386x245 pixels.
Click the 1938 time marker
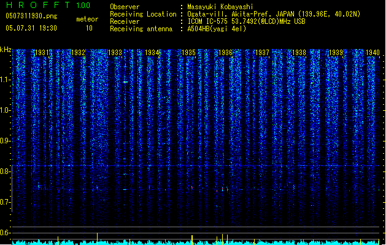coord(299,53)
